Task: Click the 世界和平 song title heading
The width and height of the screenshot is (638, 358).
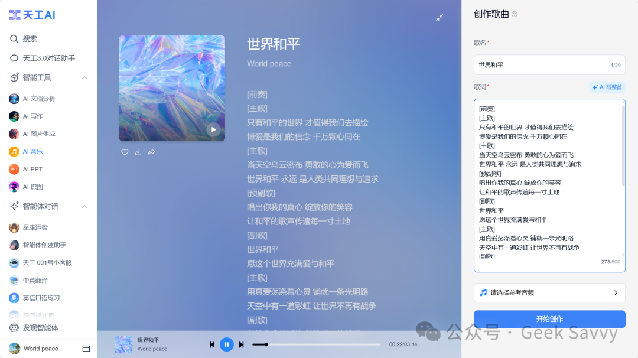Action: 274,44
